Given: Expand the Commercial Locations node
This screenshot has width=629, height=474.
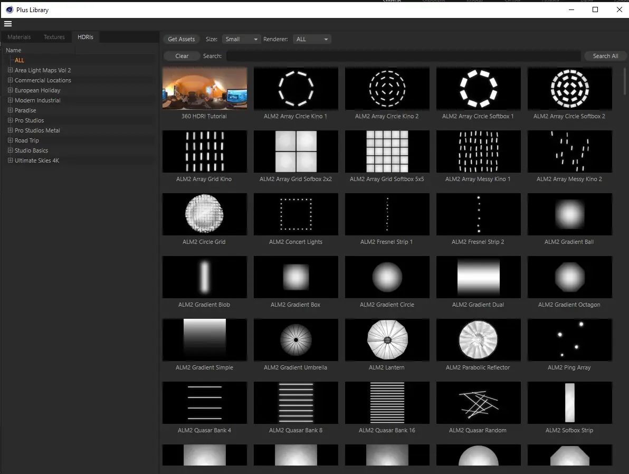Looking at the screenshot, I should point(11,80).
